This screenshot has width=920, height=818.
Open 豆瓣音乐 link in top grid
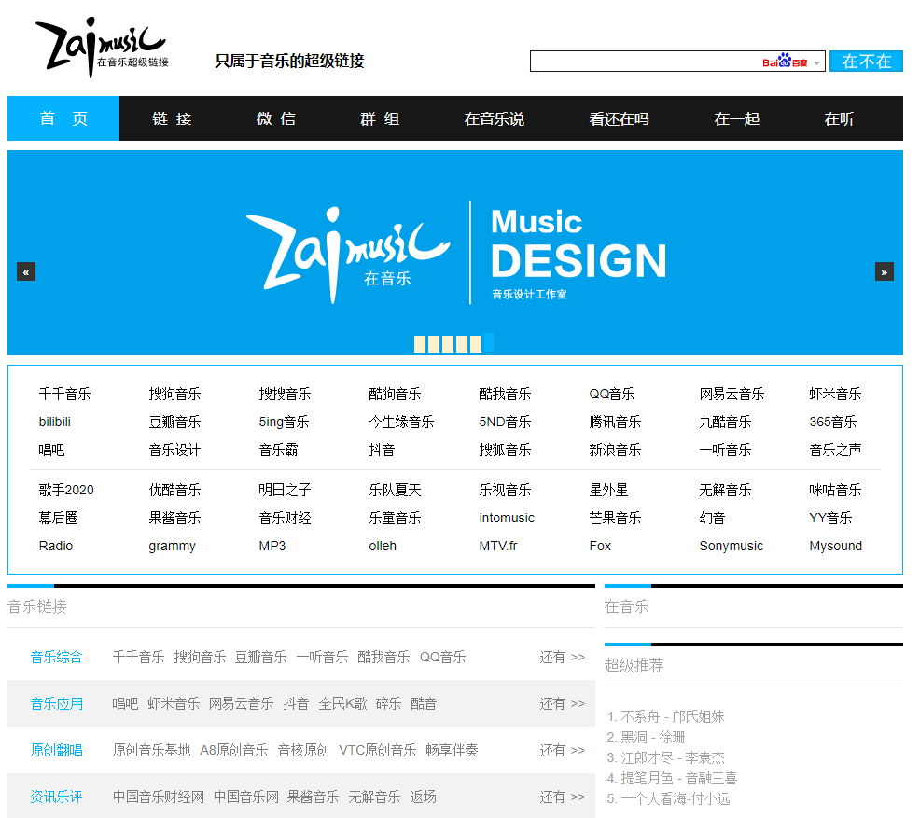pyautogui.click(x=174, y=423)
